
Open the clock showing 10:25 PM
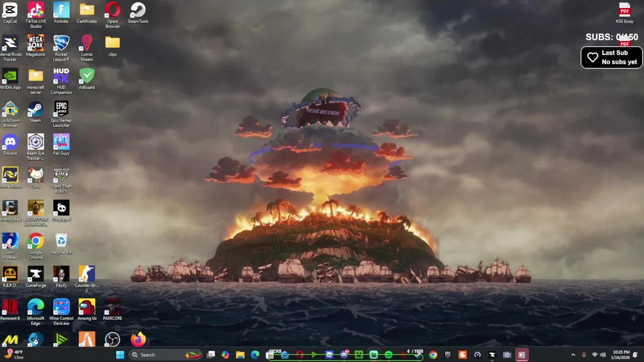tap(621, 355)
